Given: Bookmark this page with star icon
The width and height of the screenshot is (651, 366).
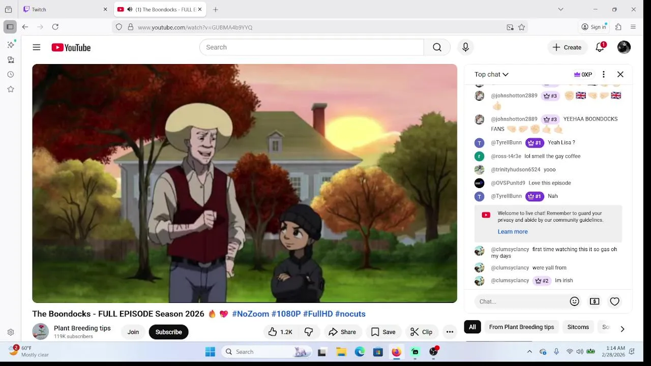Looking at the screenshot, I should (x=521, y=27).
